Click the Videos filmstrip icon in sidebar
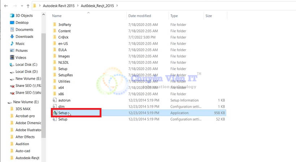This screenshot has height=162, width=296. 12,57
